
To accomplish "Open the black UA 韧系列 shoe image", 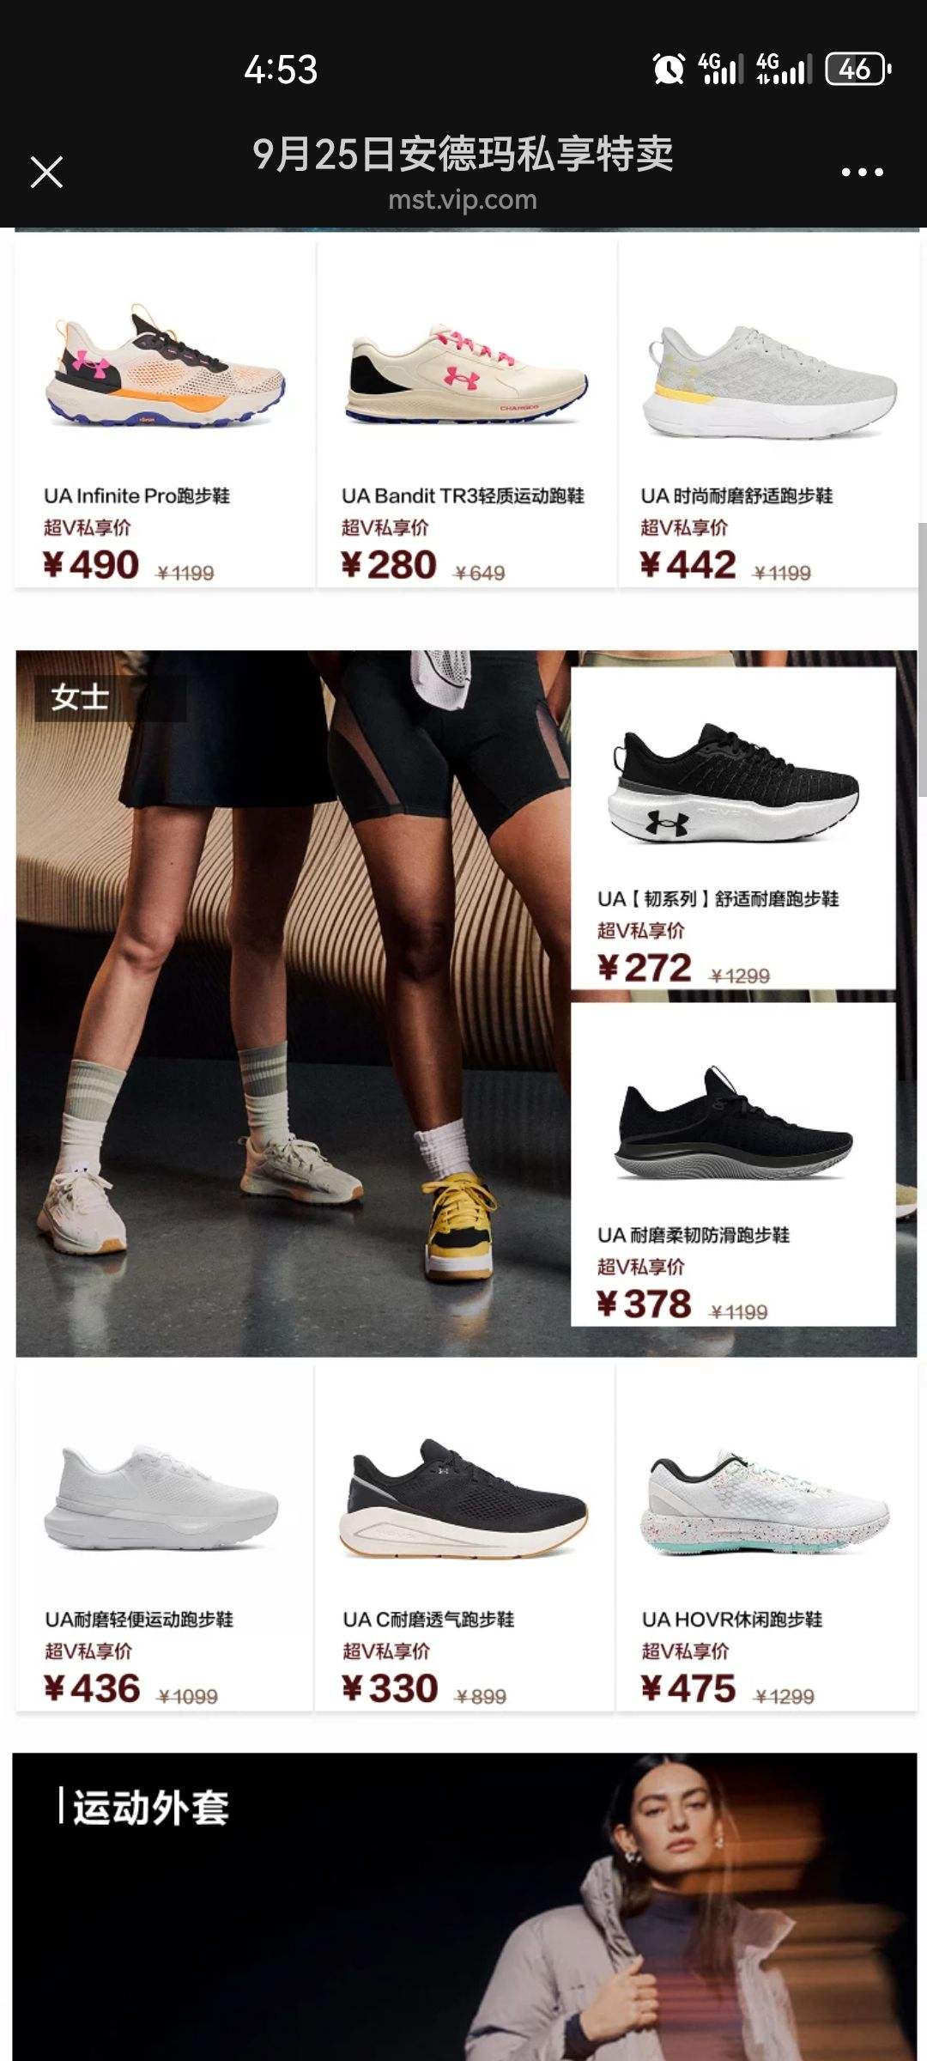I will click(x=735, y=782).
